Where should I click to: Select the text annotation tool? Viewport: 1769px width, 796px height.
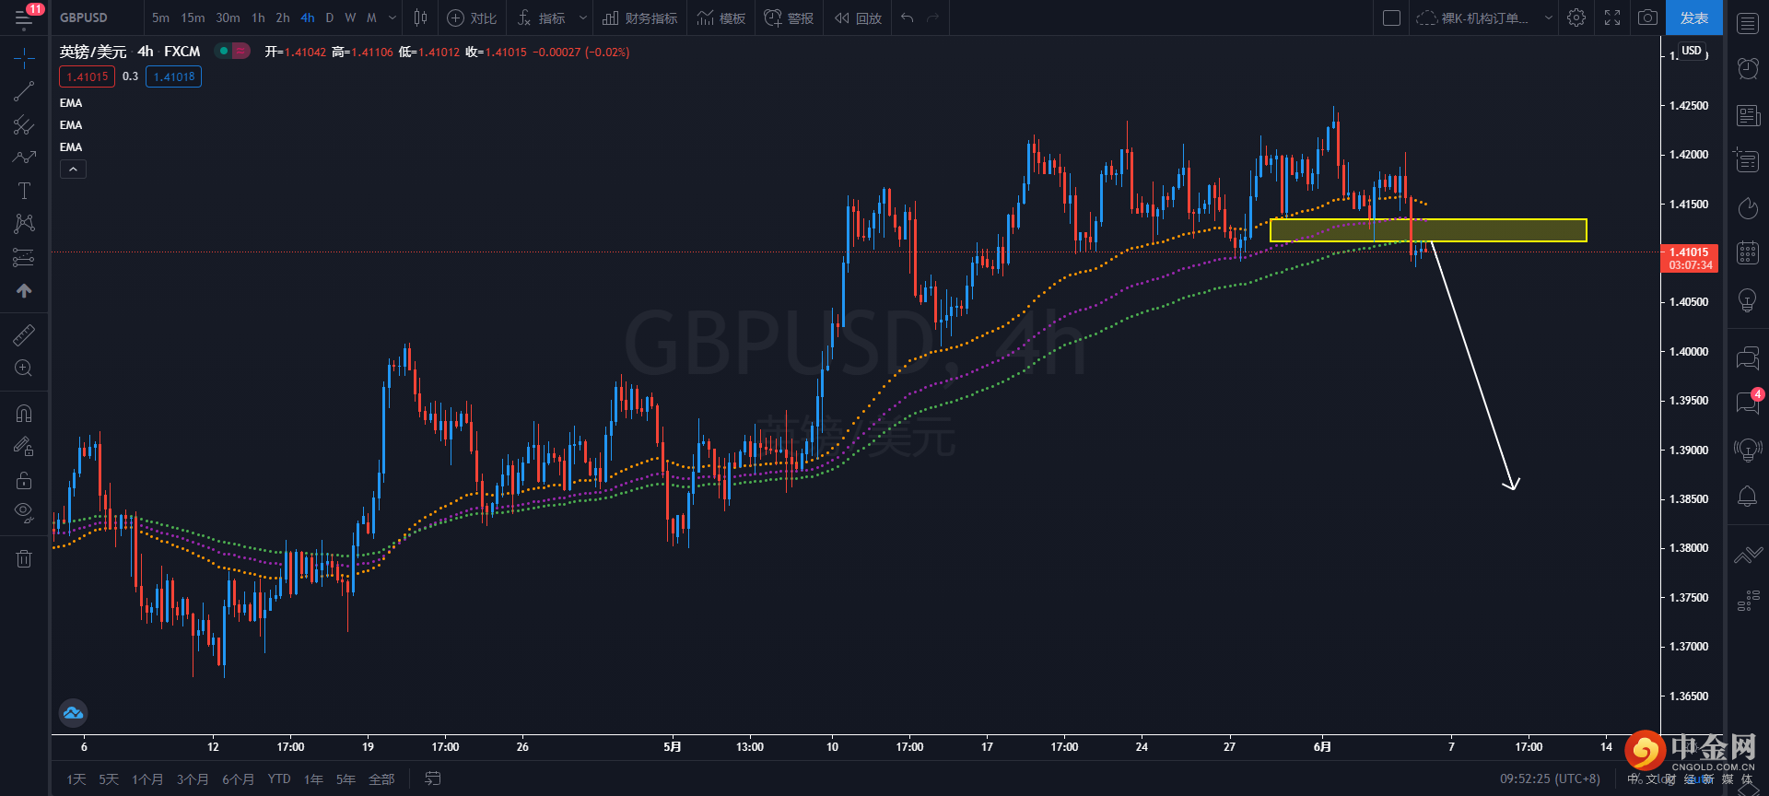pos(24,191)
